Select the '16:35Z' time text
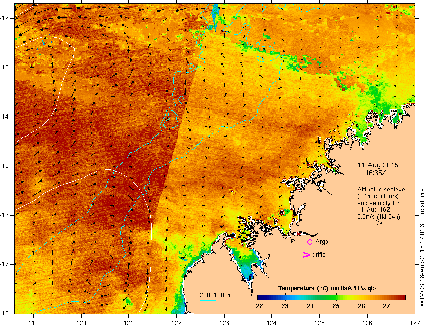Image resolution: width=425 pixels, height=328 pixels. pos(376,173)
